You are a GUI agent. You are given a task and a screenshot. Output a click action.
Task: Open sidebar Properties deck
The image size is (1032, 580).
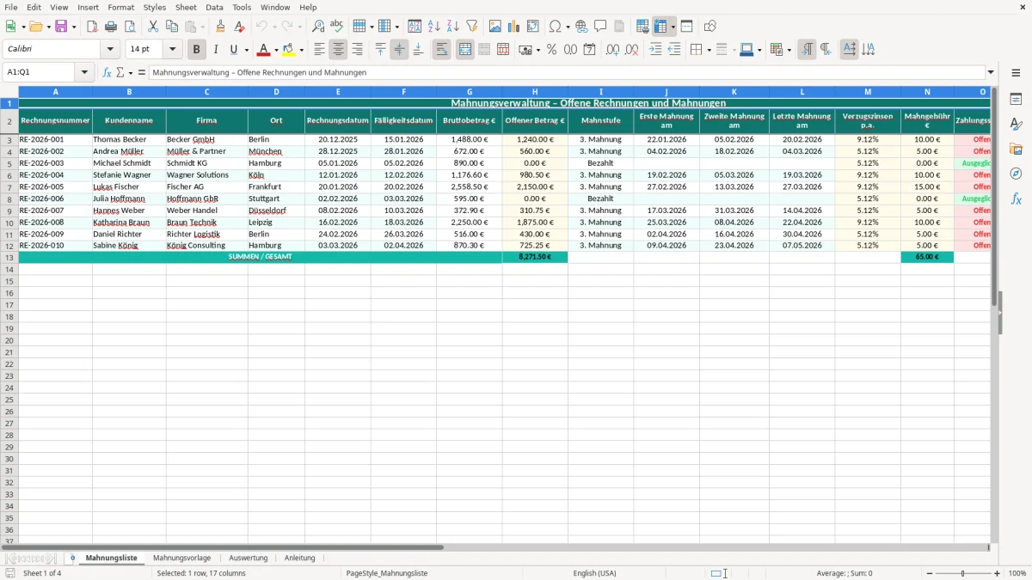pos(1016,99)
